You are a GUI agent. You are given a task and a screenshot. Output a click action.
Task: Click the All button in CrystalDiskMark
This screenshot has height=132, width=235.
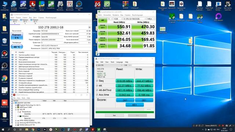(x=103, y=20)
